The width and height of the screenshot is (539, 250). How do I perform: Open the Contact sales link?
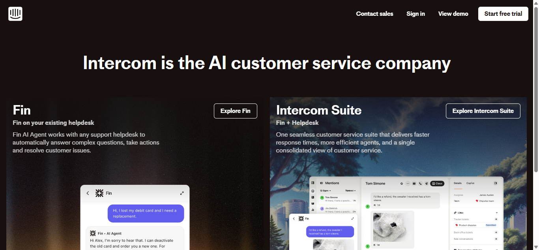[374, 14]
